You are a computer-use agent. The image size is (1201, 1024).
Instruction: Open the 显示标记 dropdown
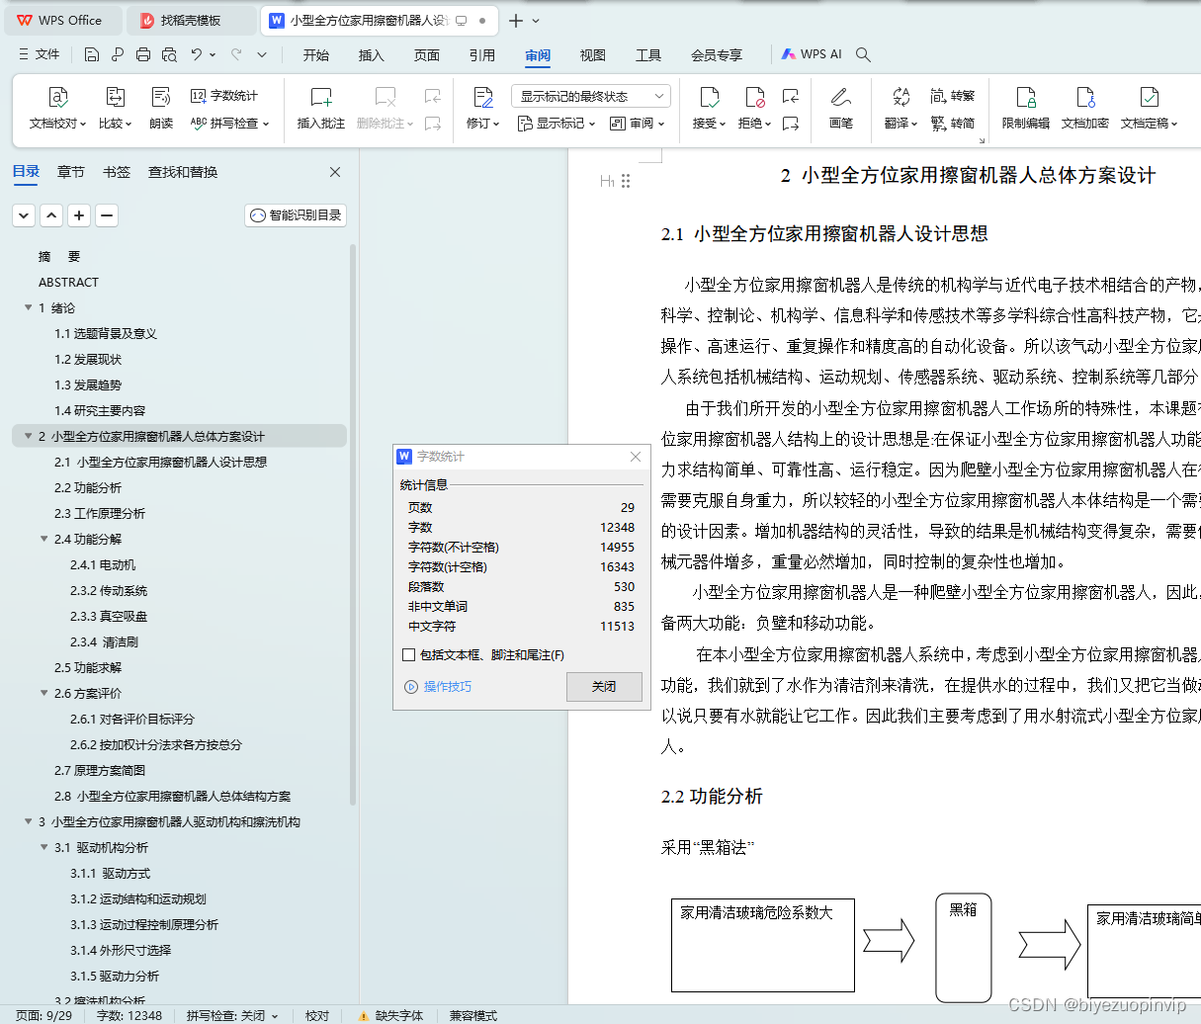pyautogui.click(x=557, y=124)
